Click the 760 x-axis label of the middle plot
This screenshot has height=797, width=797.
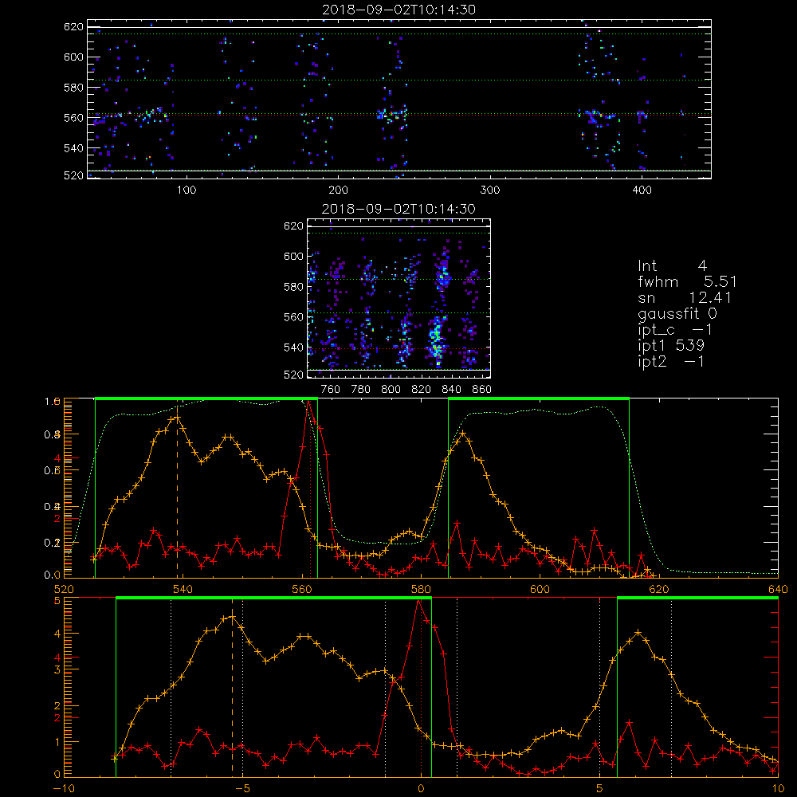(x=331, y=390)
